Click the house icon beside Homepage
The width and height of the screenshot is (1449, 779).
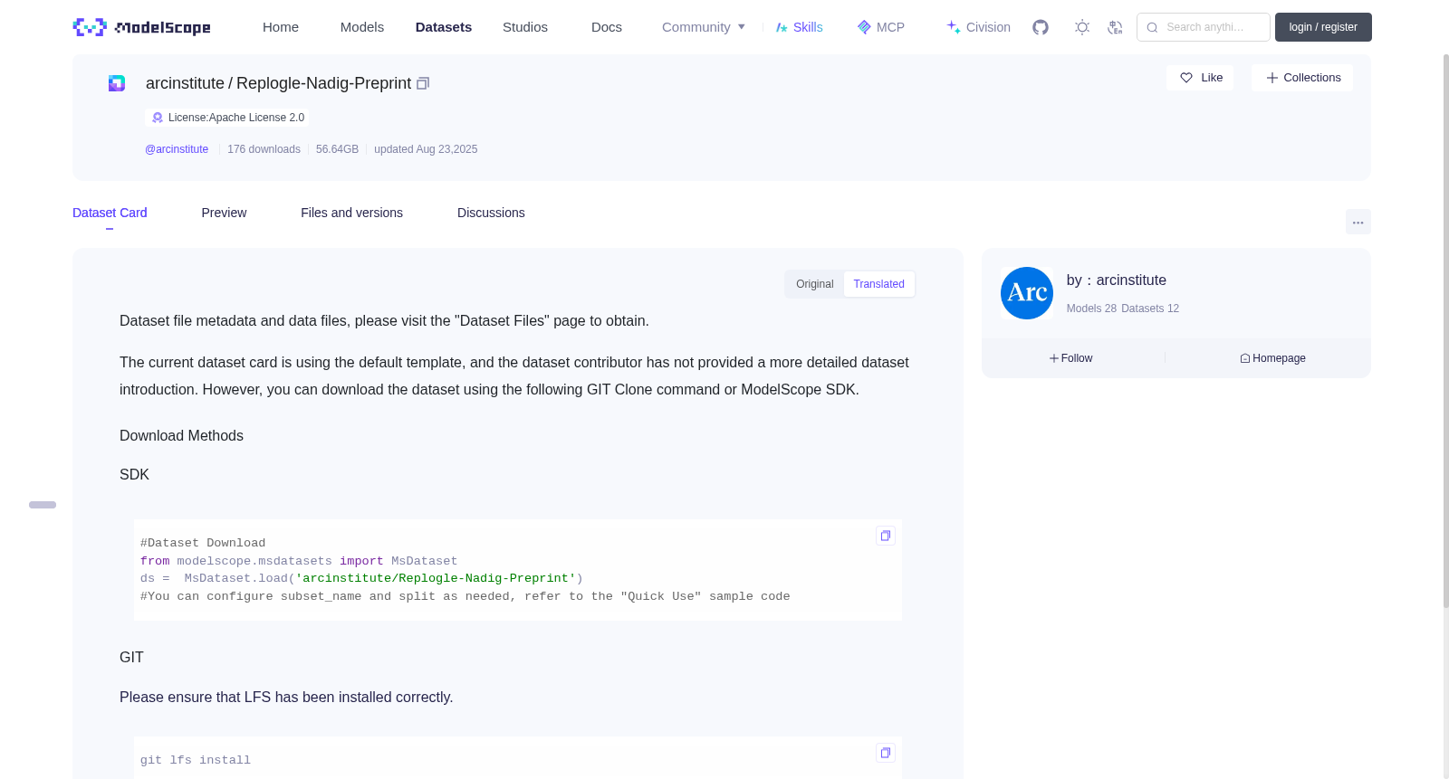1245,358
